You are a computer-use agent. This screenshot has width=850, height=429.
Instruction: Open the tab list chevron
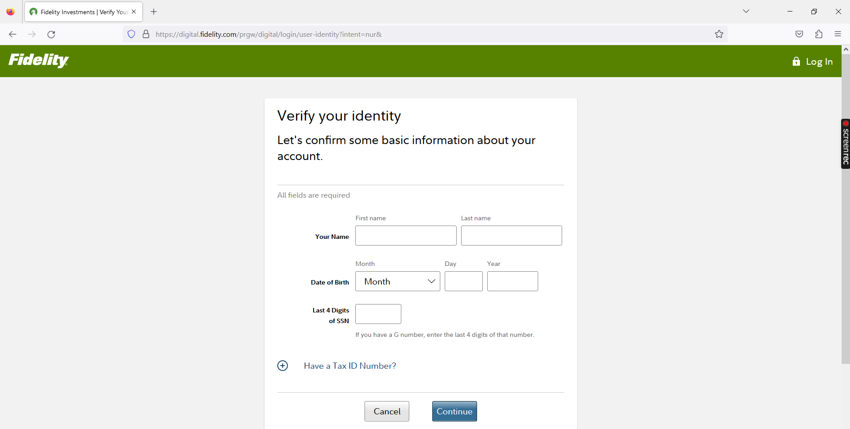[x=746, y=11]
